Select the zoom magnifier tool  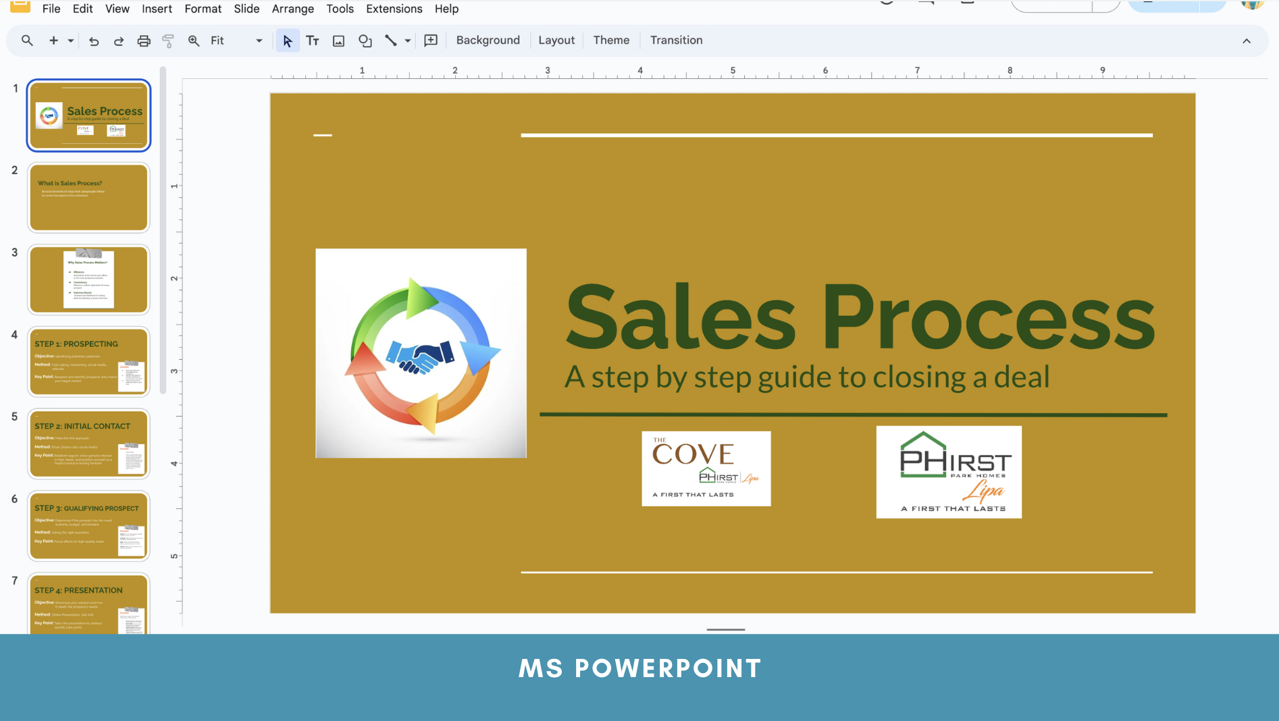click(x=194, y=41)
